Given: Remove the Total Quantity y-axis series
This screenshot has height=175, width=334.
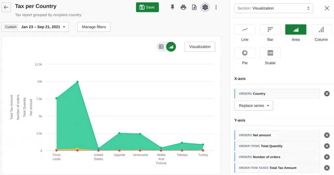Looking at the screenshot, I should coord(327,146).
